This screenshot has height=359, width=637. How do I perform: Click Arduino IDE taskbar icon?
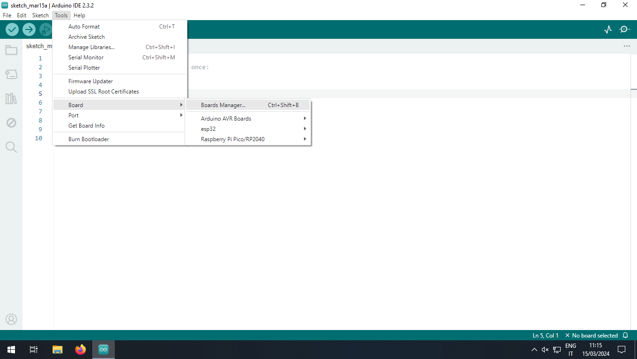[104, 350]
